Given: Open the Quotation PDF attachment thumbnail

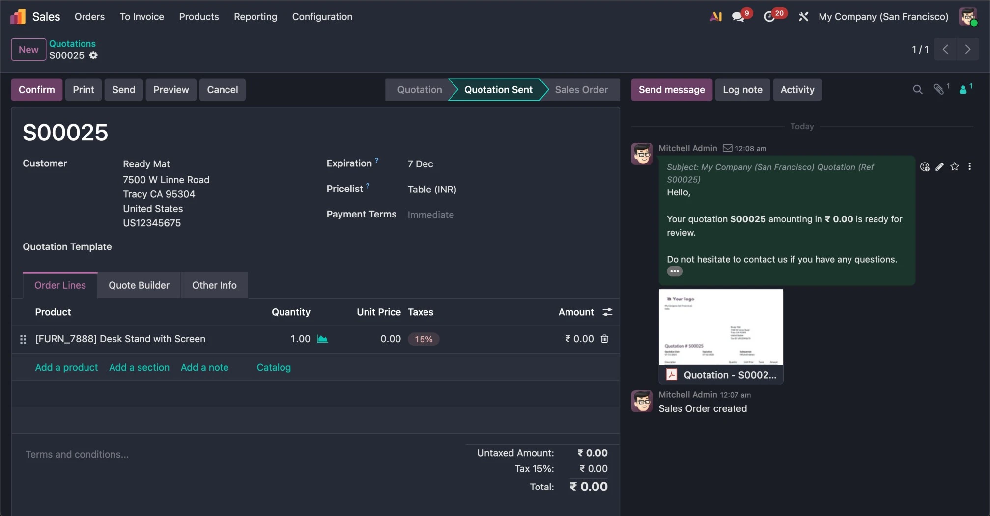Looking at the screenshot, I should (721, 327).
